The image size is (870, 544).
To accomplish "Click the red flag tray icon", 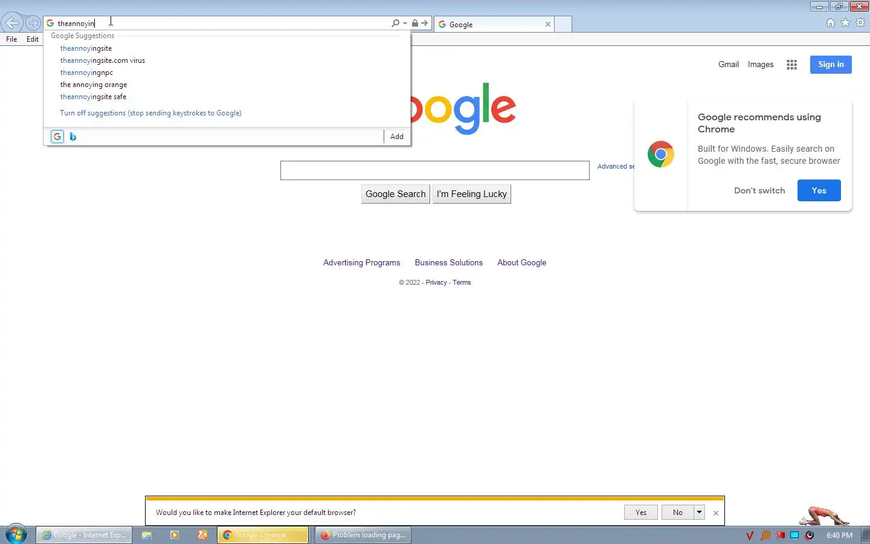I will coord(780,536).
